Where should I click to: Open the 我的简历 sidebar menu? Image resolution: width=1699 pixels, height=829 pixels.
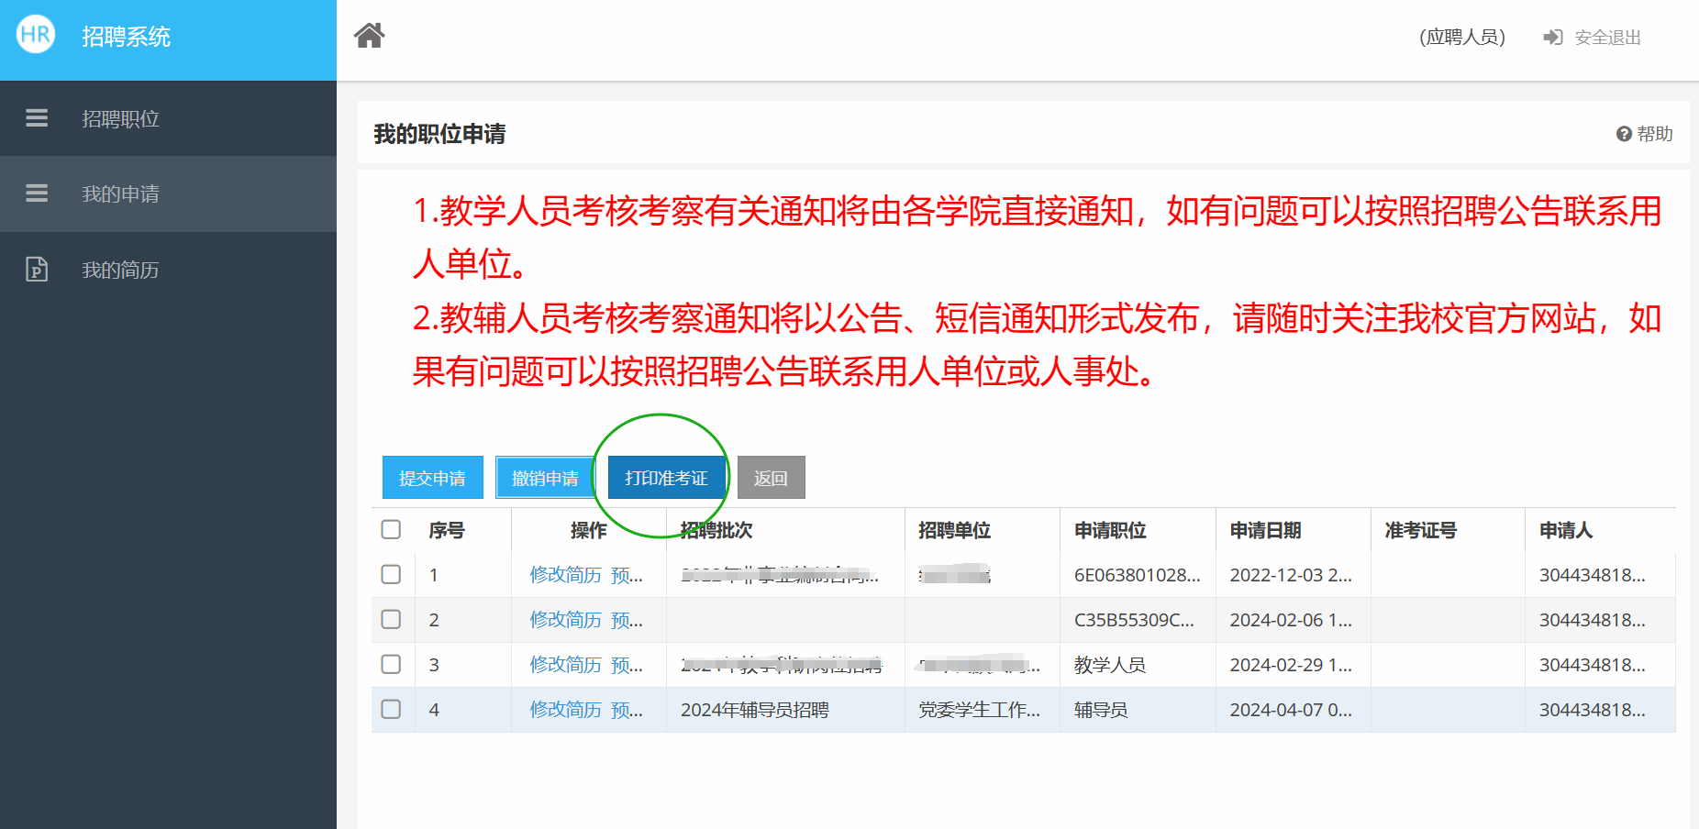120,270
